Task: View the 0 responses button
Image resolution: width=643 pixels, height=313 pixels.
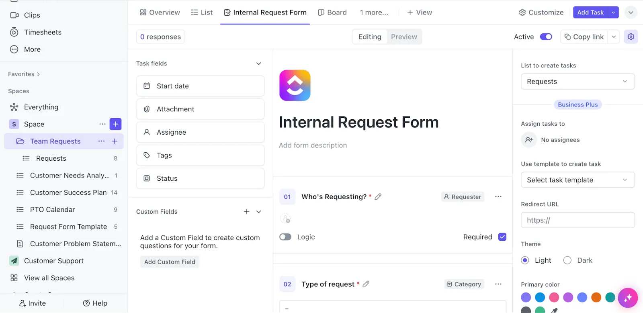Action: (160, 37)
